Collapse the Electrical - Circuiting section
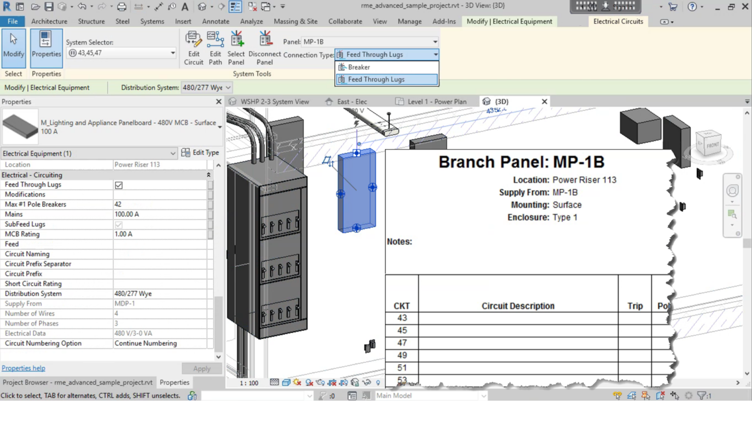This screenshot has width=752, height=423. pos(208,175)
